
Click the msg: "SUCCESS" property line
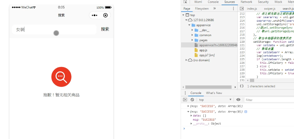tap(204, 120)
